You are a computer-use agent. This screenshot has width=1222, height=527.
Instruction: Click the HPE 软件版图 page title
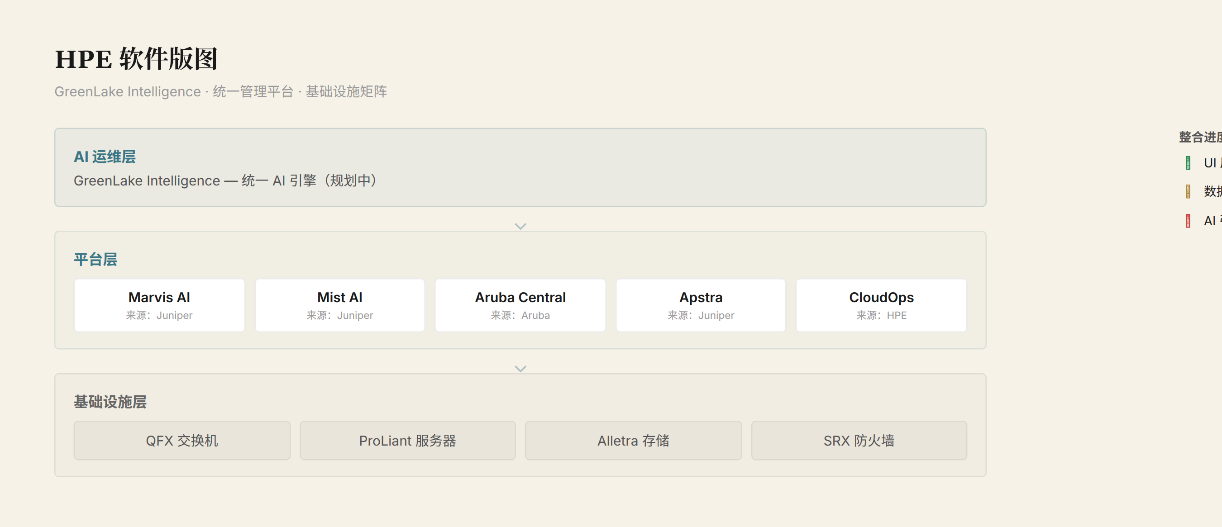[x=136, y=59]
